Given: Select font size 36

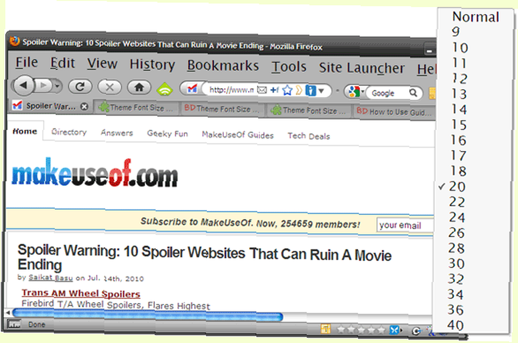Looking at the screenshot, I should tap(455, 310).
